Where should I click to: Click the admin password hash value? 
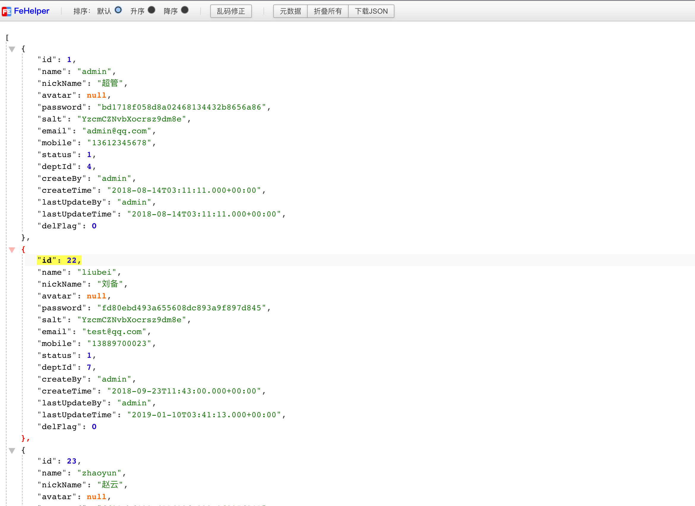click(181, 107)
